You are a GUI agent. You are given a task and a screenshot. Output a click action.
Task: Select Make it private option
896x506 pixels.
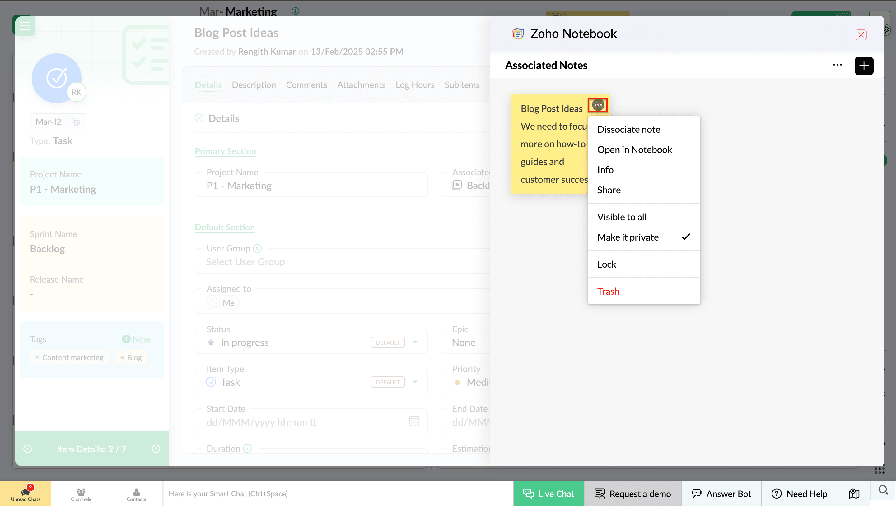[628, 237]
